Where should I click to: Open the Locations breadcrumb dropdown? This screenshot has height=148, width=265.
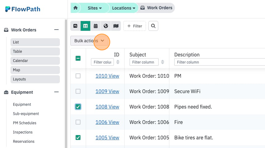[124, 8]
